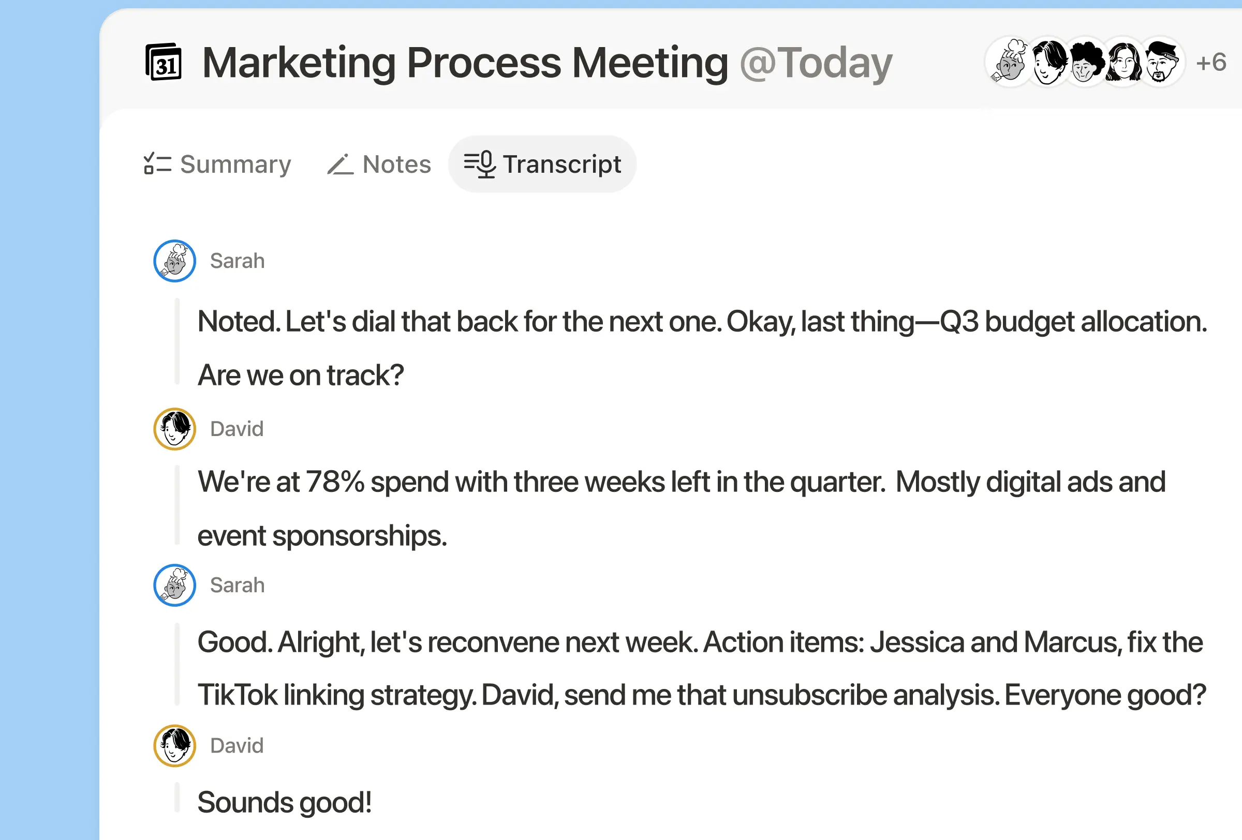
Task: Show the +6 additional attendees
Action: (x=1211, y=63)
